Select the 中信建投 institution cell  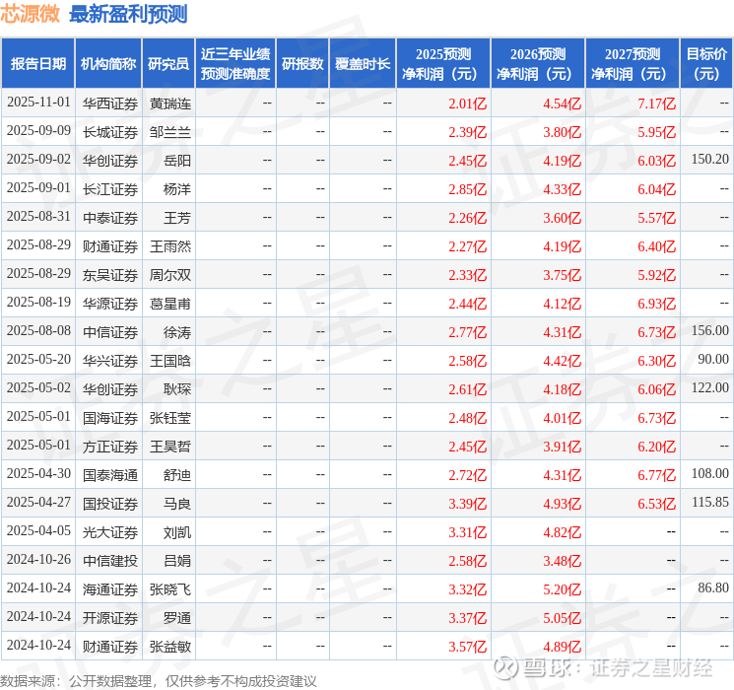[110, 561]
